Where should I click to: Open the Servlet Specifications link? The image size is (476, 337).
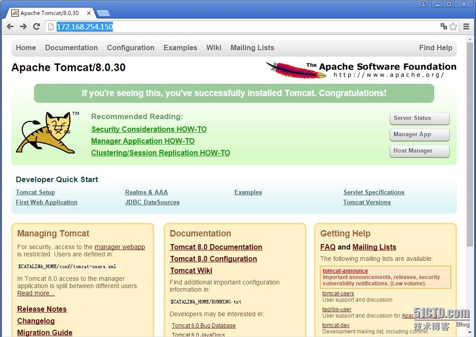[374, 193]
